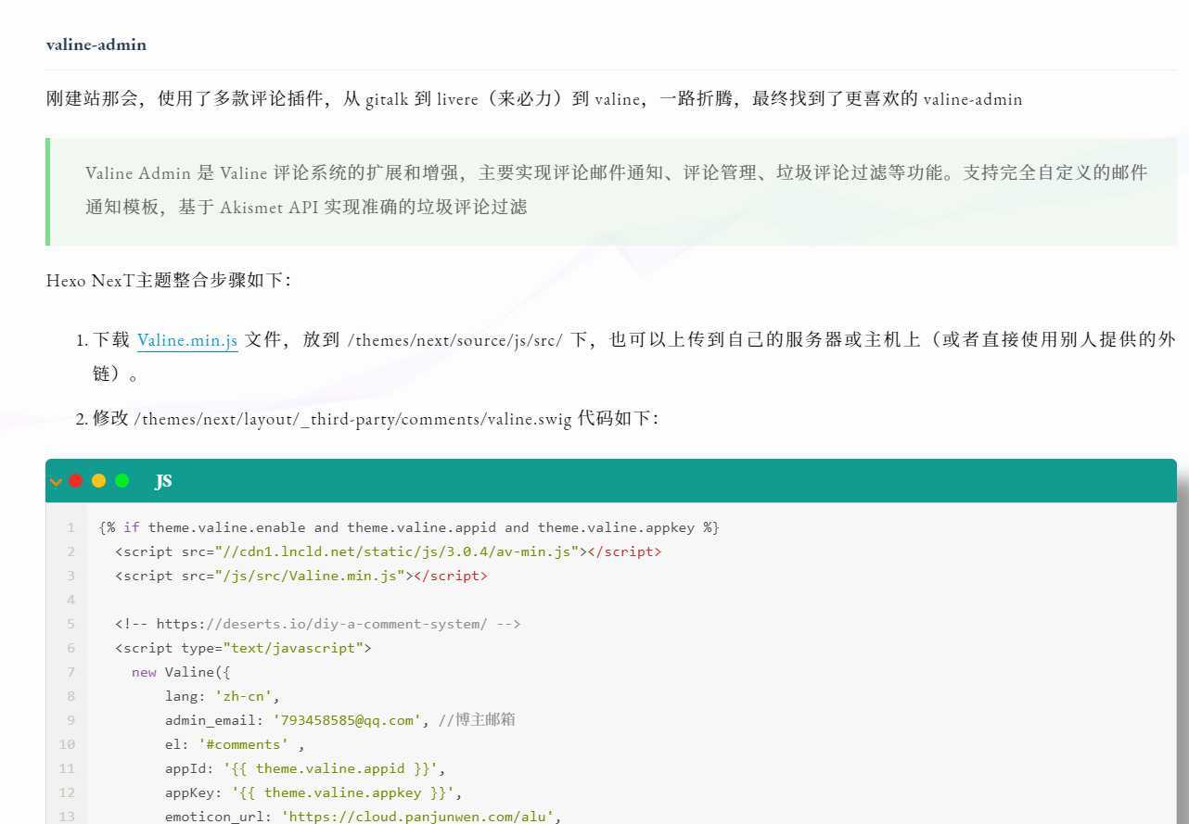
Task: Open the Valine.min.js download link
Action: 187,340
